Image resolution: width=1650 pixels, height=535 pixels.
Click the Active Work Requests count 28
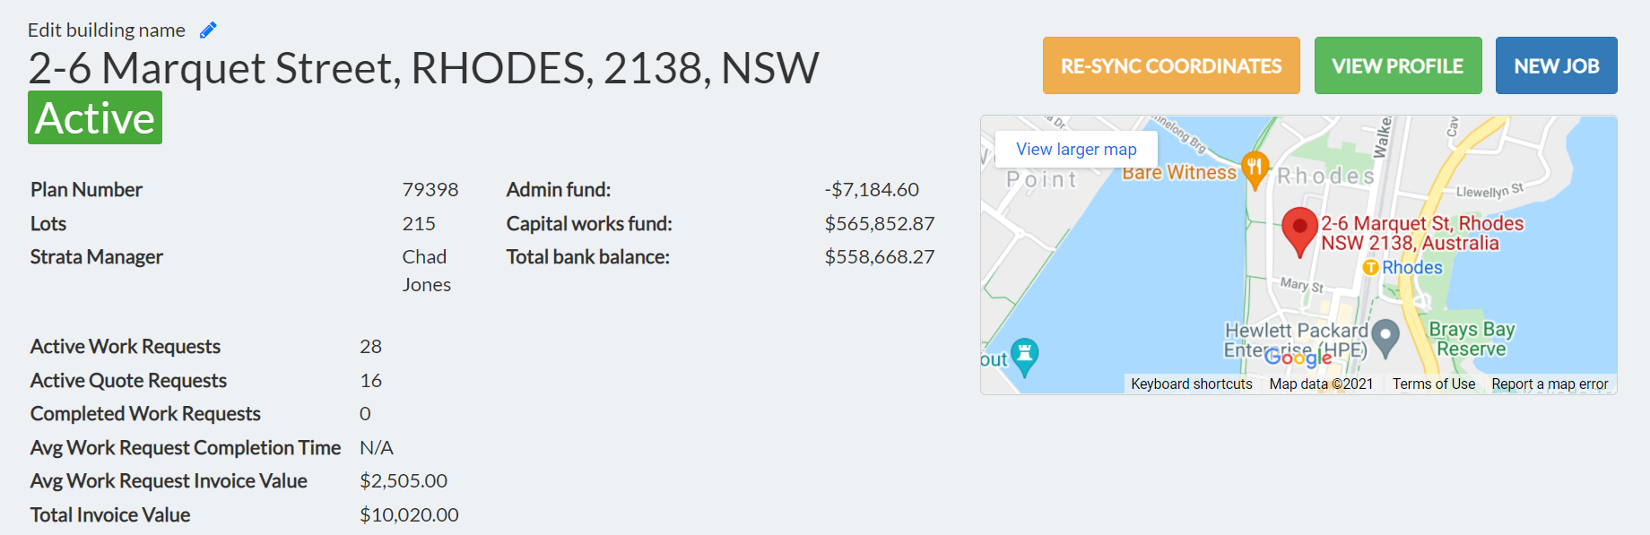click(x=370, y=347)
